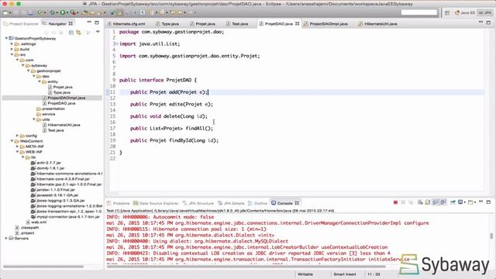Toggle Link with Editor in Navigator
The height and width of the screenshot is (279, 496).
pos(78,33)
